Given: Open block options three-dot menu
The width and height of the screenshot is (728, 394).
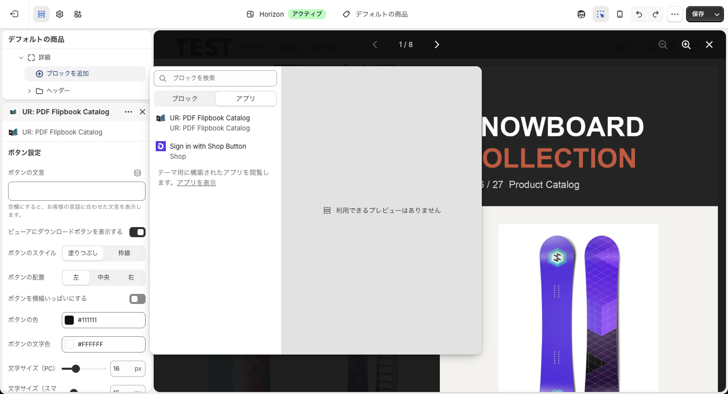Looking at the screenshot, I should 128,112.
